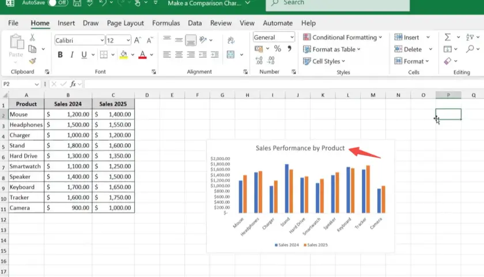Click the Insert Function fx button
This screenshot has width=484, height=277.
[73, 84]
